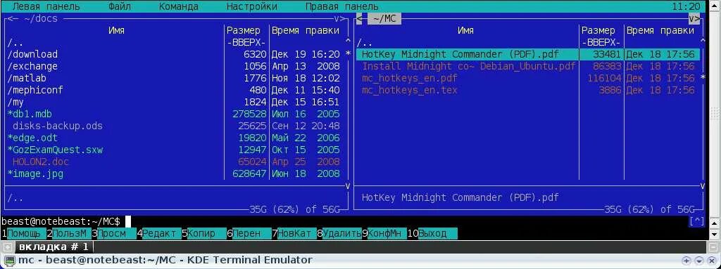This screenshot has height=269, width=721.
Task: Click the [^] toggle at command line end
Action: tap(696, 221)
